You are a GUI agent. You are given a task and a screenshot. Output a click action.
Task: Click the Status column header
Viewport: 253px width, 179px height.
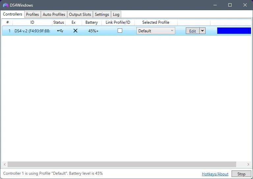click(59, 22)
